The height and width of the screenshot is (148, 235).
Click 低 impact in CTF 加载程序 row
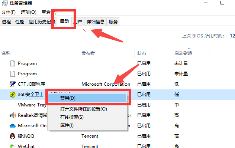tap(177, 84)
